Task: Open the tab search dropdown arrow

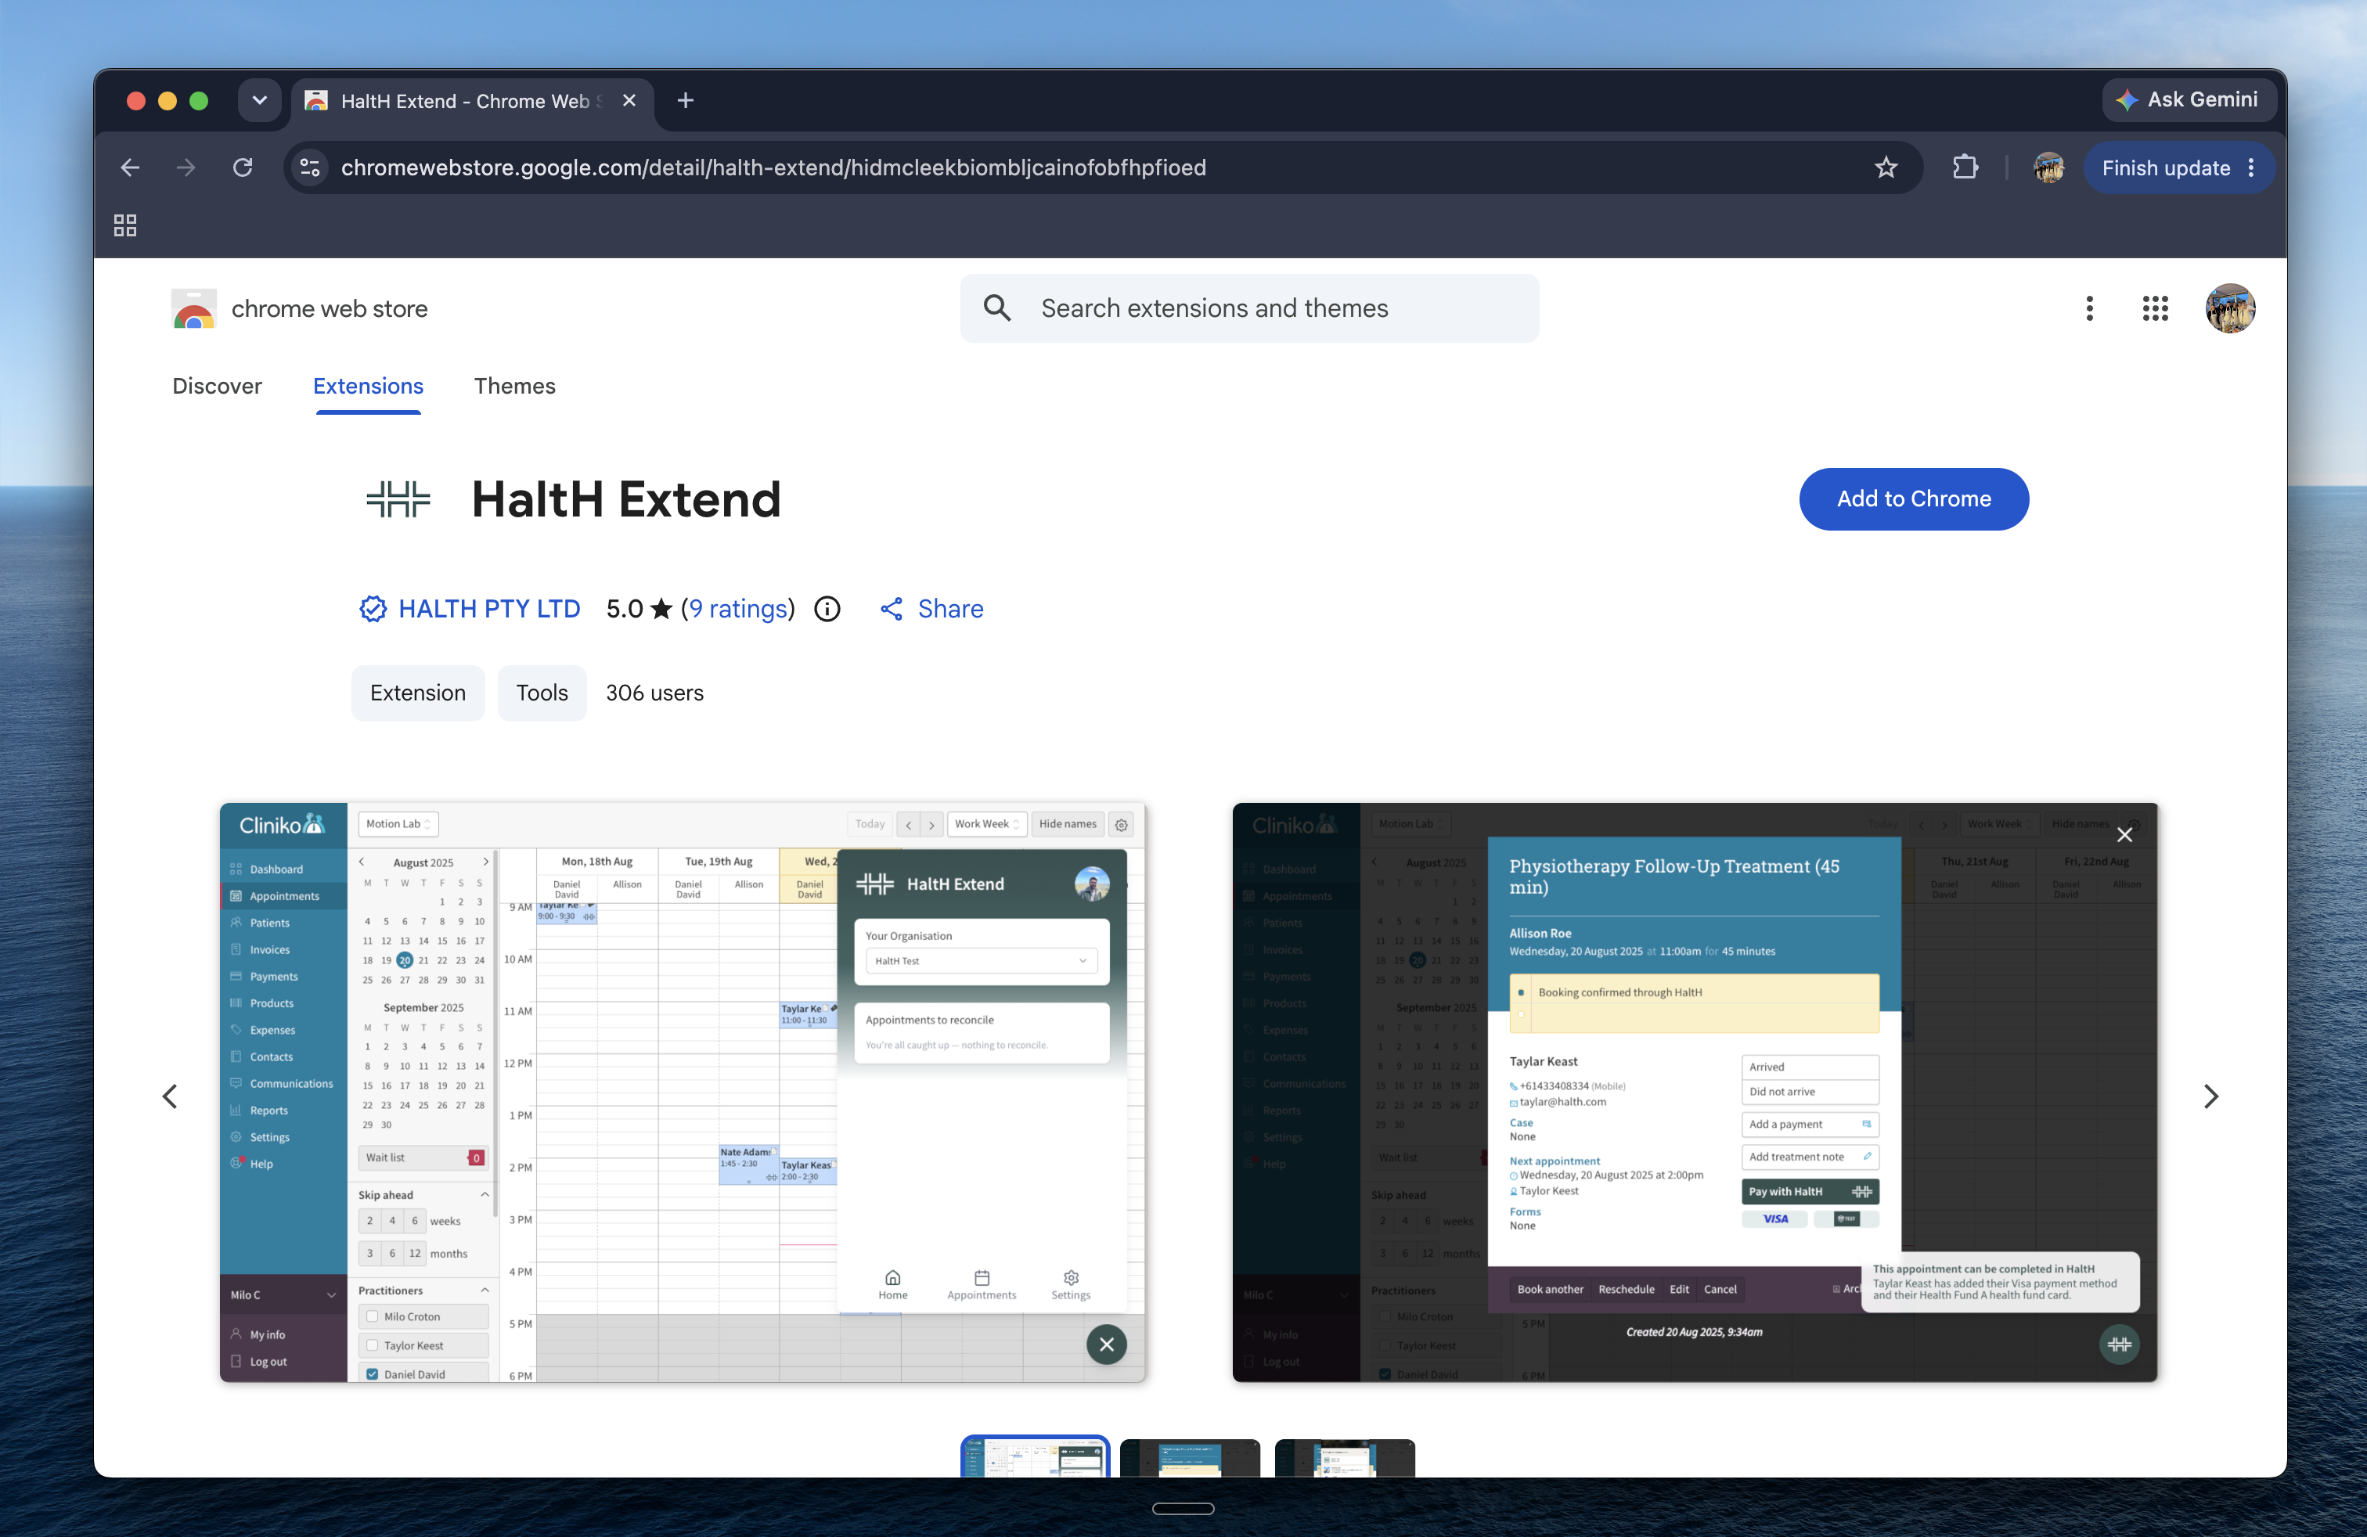Action: (260, 100)
